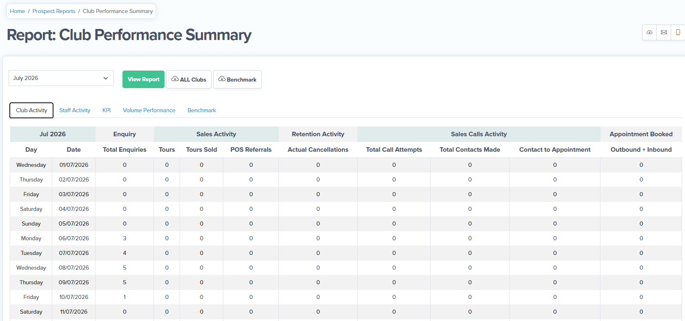Click the cloud download icon near the title
Screen dimensions: 685x321
[649, 32]
